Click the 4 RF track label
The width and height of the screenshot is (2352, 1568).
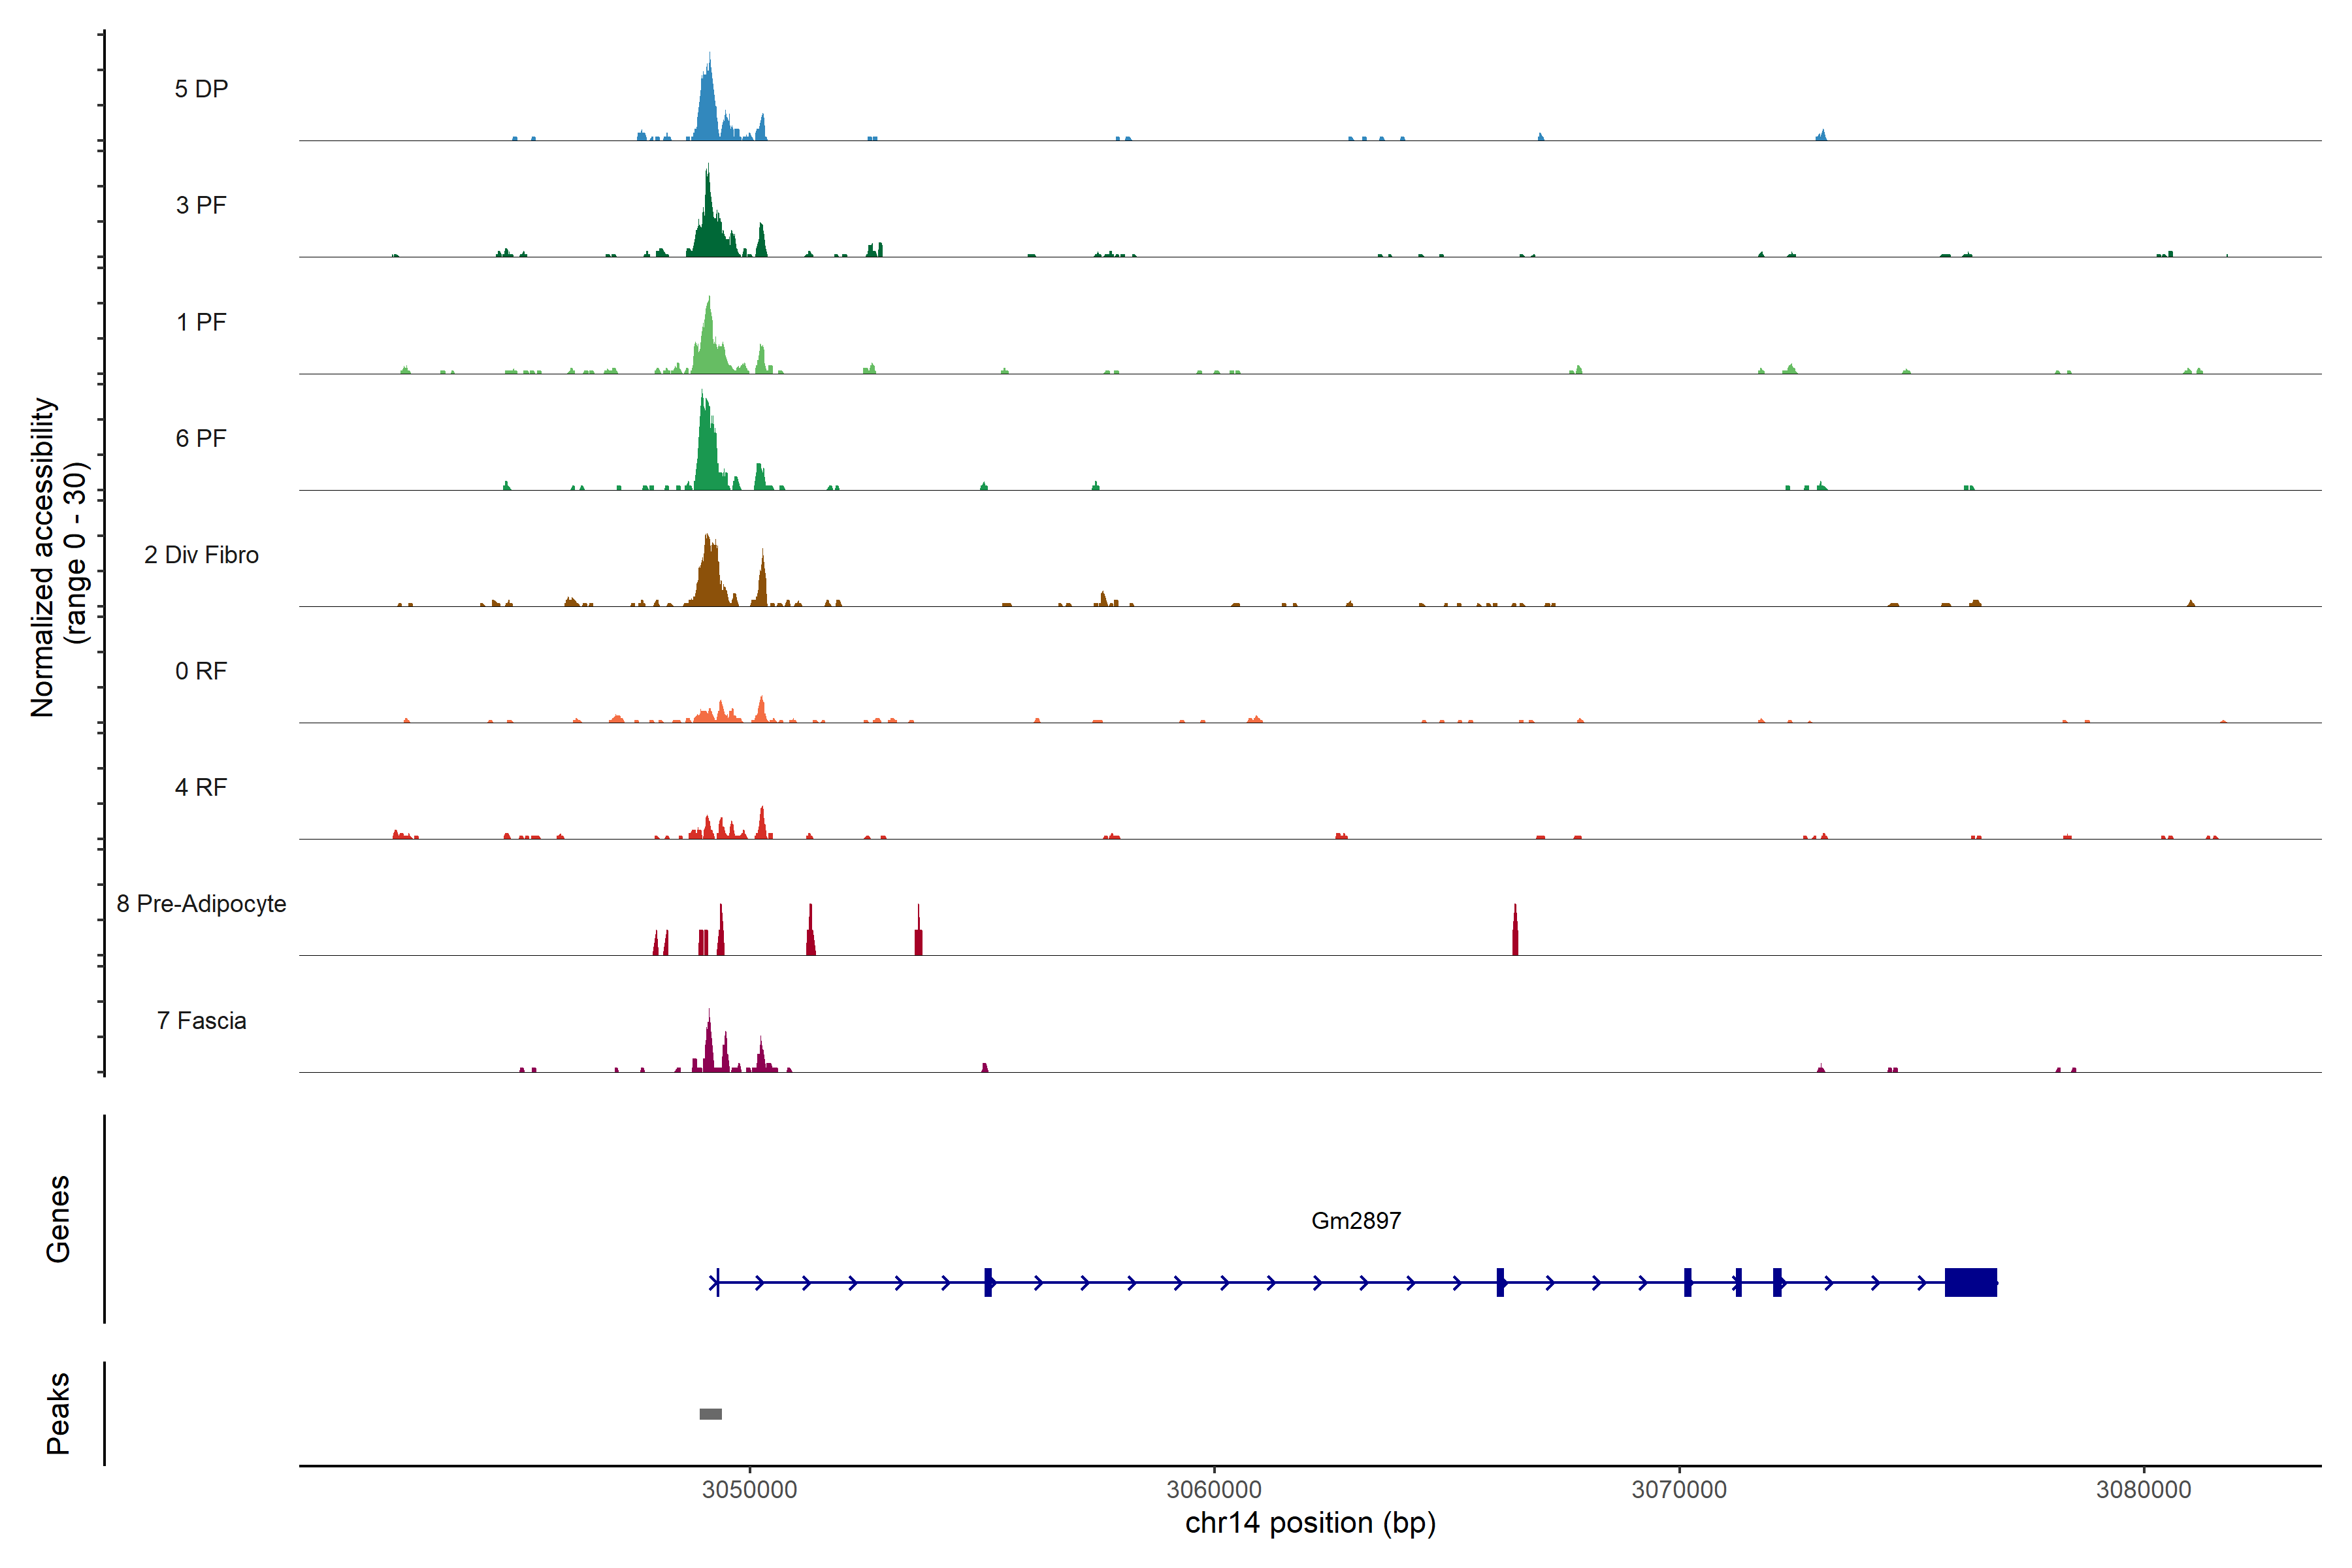(201, 787)
